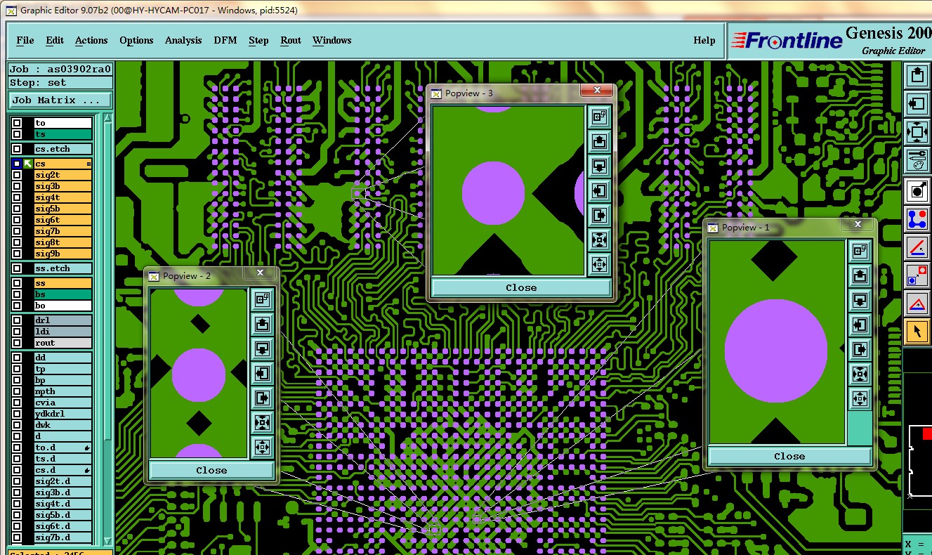Click the red-blue squares snap icon
This screenshot has height=555, width=932.
pos(917,275)
